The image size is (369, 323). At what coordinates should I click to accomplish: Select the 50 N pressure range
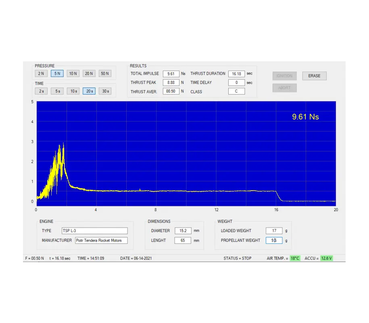(105, 73)
